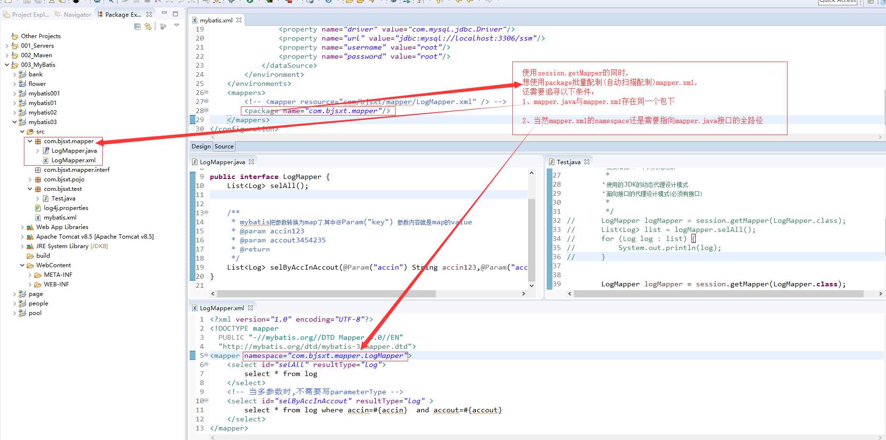Viewport: 886px width, 440px height.
Task: Toggle code folding at line 28 in mybatis.xml
Action: (206, 110)
